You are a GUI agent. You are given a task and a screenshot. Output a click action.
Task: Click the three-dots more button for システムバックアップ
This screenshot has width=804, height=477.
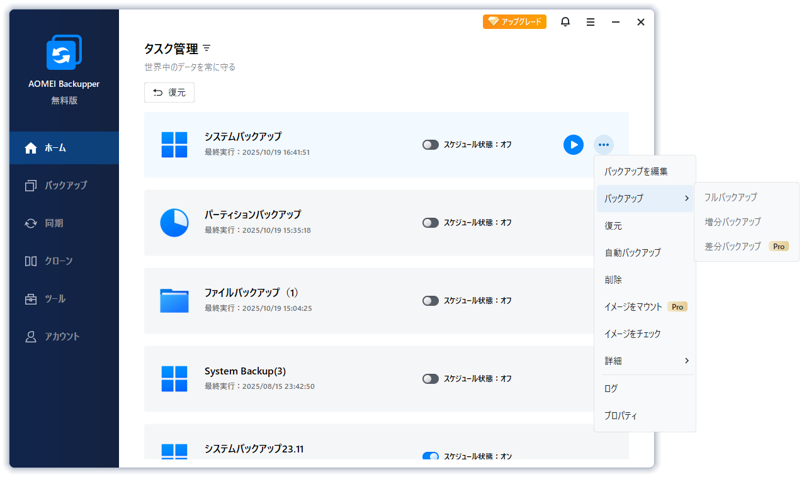coord(604,145)
